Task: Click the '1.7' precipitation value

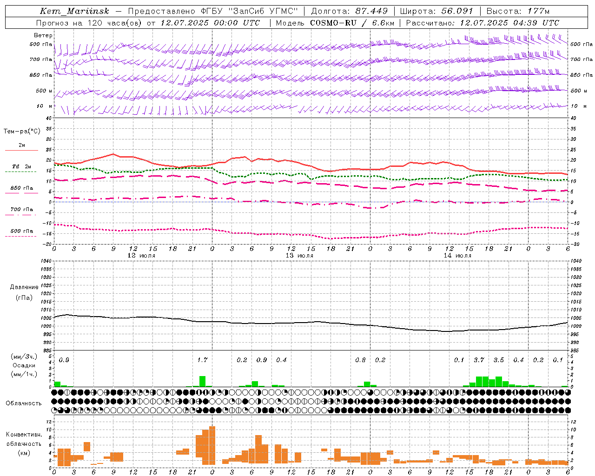Action: 202,360
